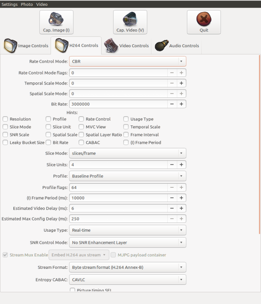Click the Cap. Image camera icon
The height and width of the screenshot is (304, 261).
click(56, 20)
